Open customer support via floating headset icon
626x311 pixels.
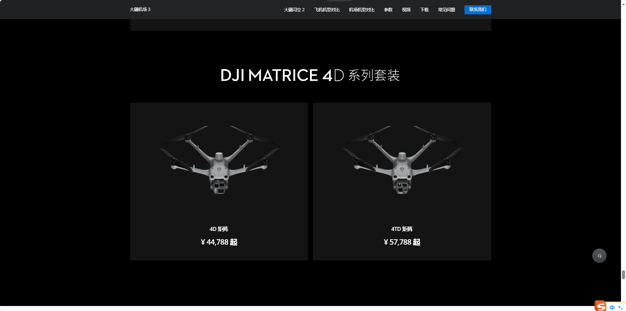(x=599, y=256)
